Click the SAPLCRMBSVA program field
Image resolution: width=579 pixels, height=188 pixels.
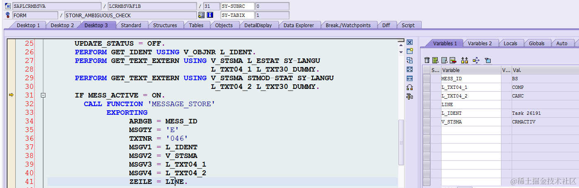coord(57,6)
